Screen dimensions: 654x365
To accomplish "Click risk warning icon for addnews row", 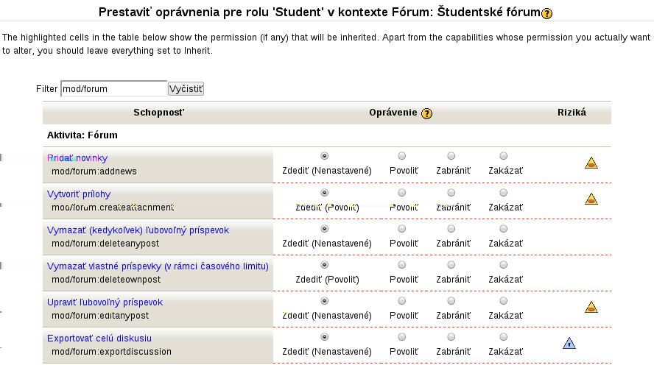I will (591, 163).
